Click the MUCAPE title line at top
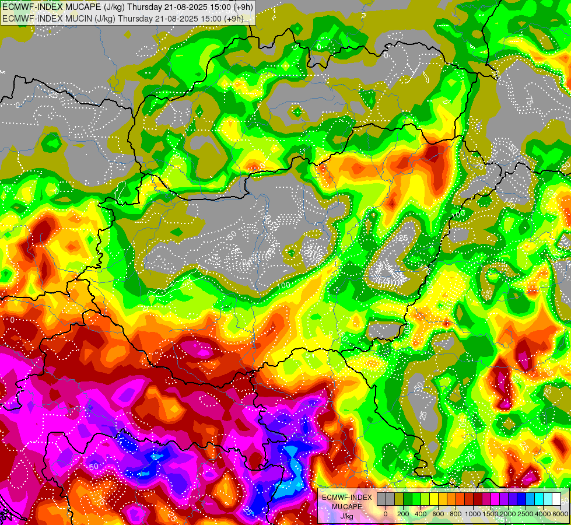The width and height of the screenshot is (571, 525). click(128, 7)
